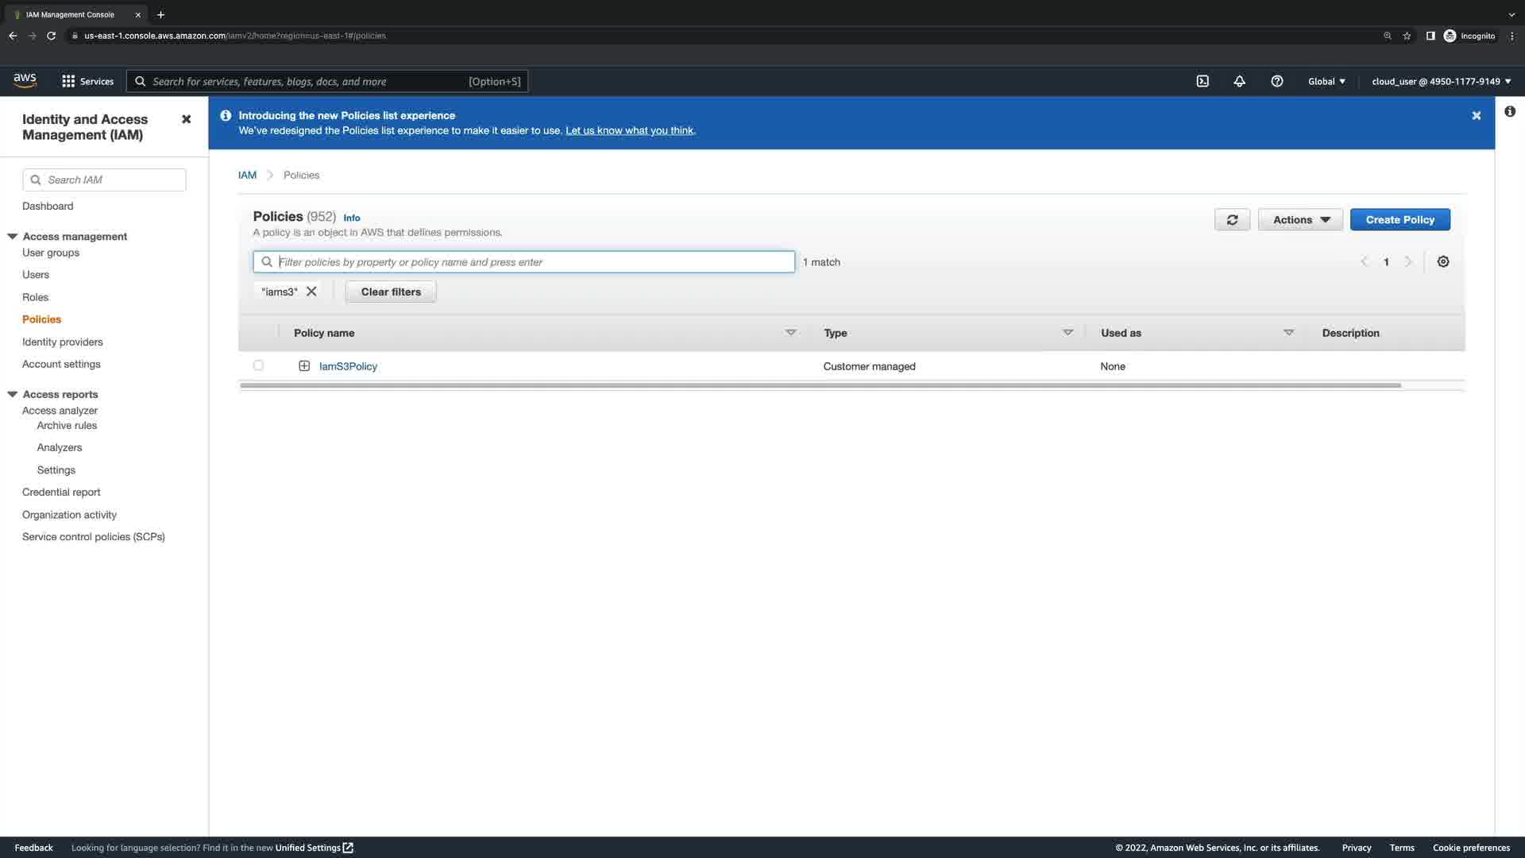The height and width of the screenshot is (858, 1525).
Task: Open the Actions dropdown
Action: click(x=1300, y=220)
